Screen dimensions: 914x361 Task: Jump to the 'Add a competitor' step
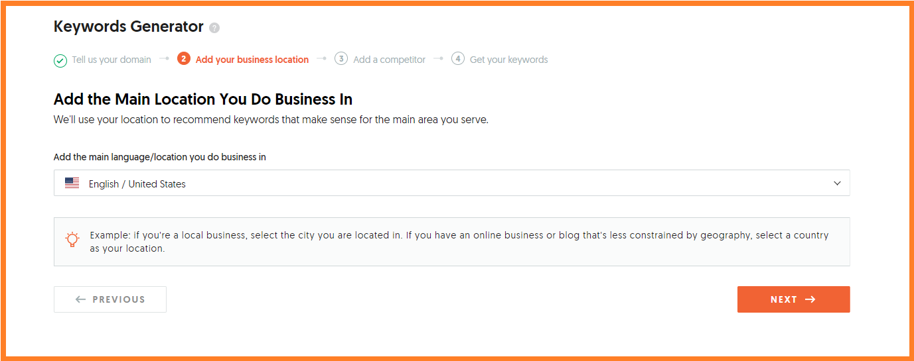[x=389, y=60]
